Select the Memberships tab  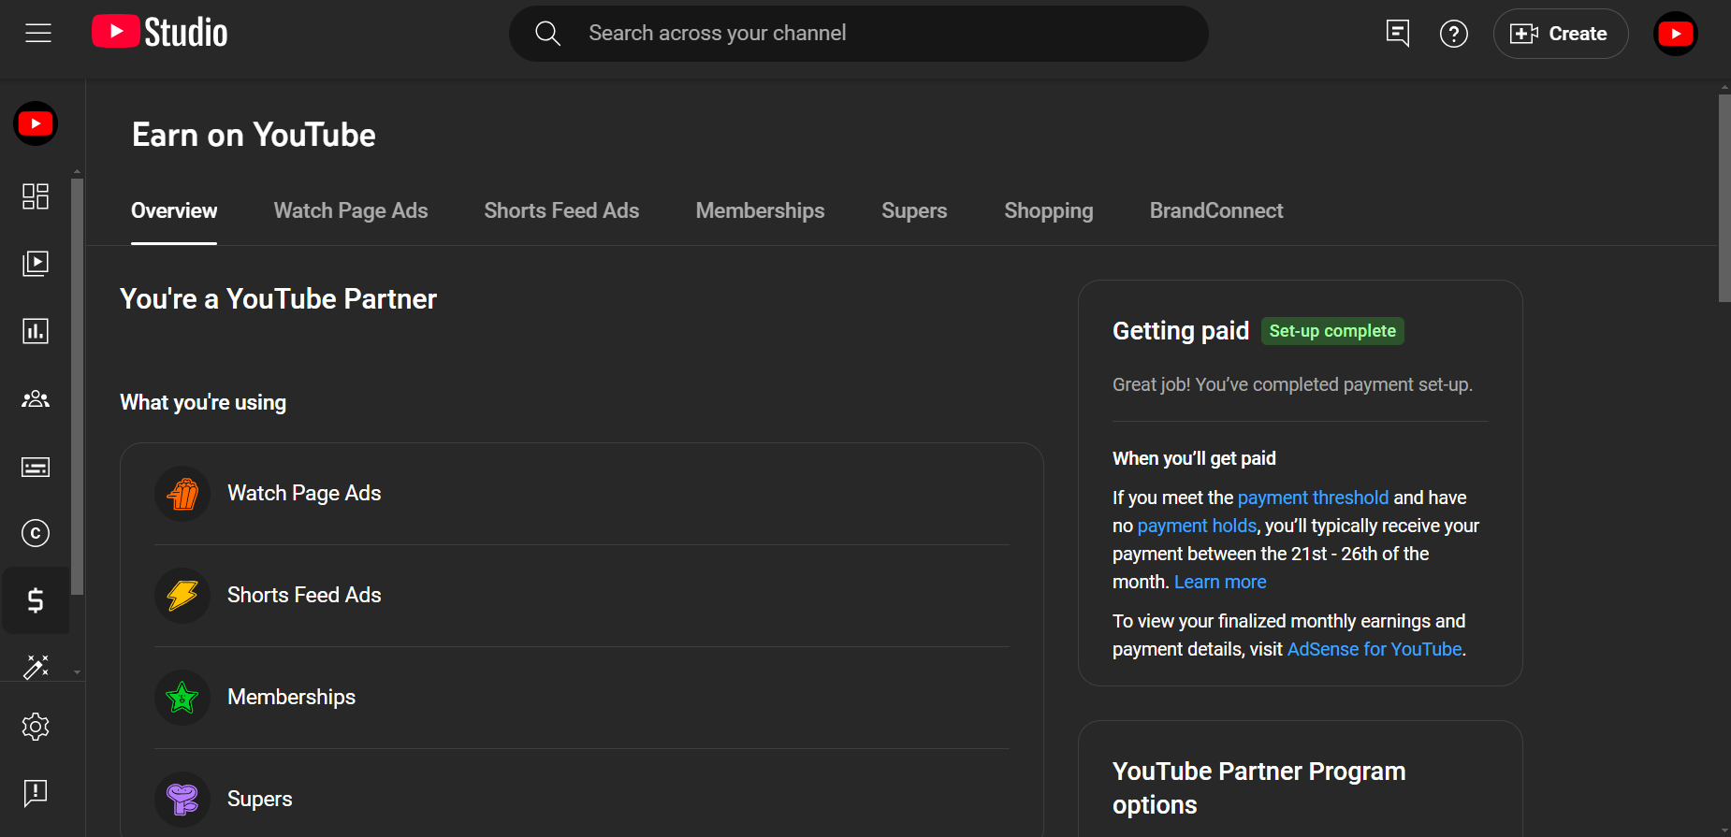tap(760, 211)
